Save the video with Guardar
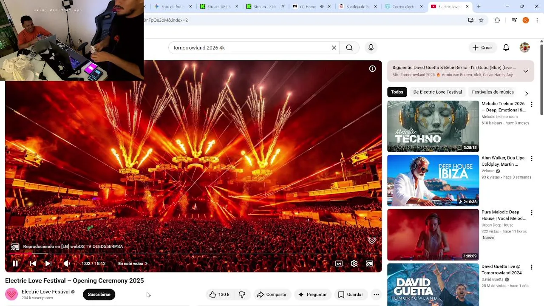Screen dimensions: 544x306 pyautogui.click(x=351, y=295)
